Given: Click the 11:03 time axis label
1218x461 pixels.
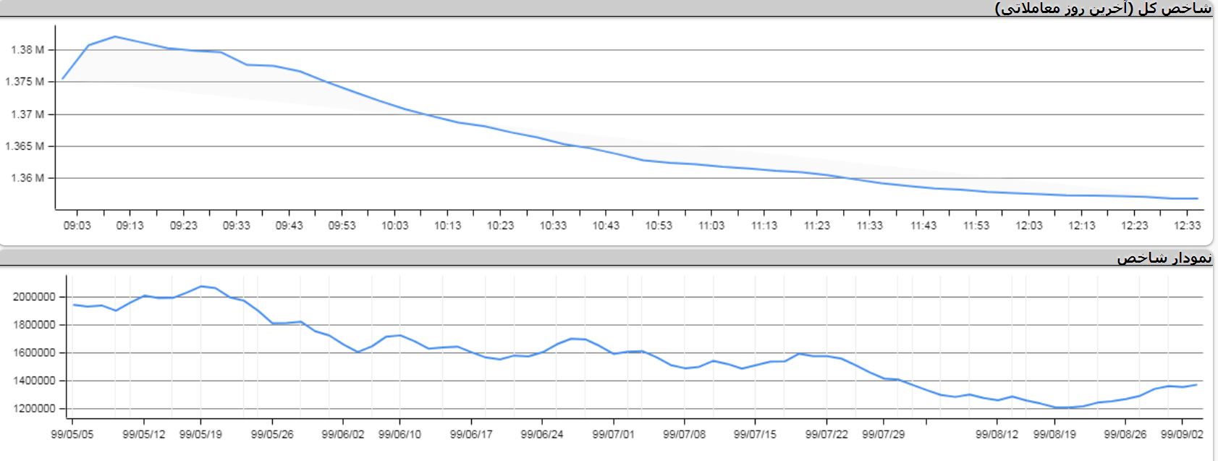Looking at the screenshot, I should (711, 226).
